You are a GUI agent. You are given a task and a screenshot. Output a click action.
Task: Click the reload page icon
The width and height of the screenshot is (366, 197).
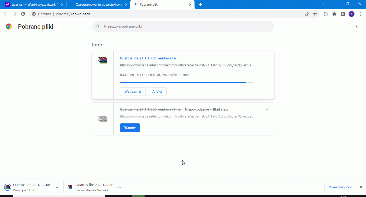(23, 14)
